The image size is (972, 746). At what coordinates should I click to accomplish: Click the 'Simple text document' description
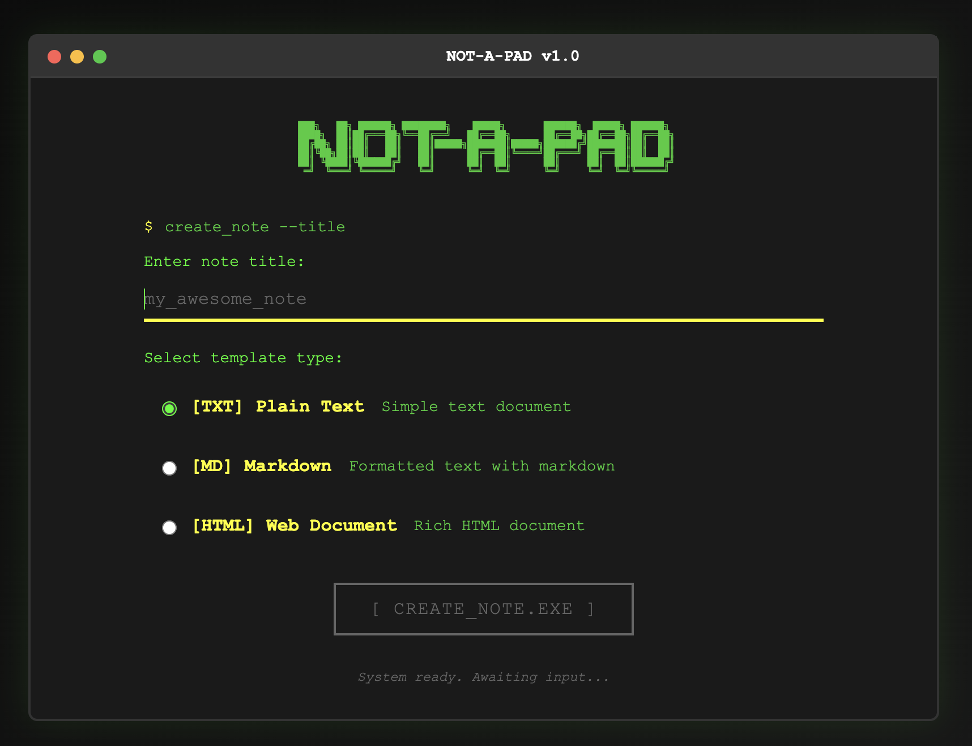tap(476, 406)
